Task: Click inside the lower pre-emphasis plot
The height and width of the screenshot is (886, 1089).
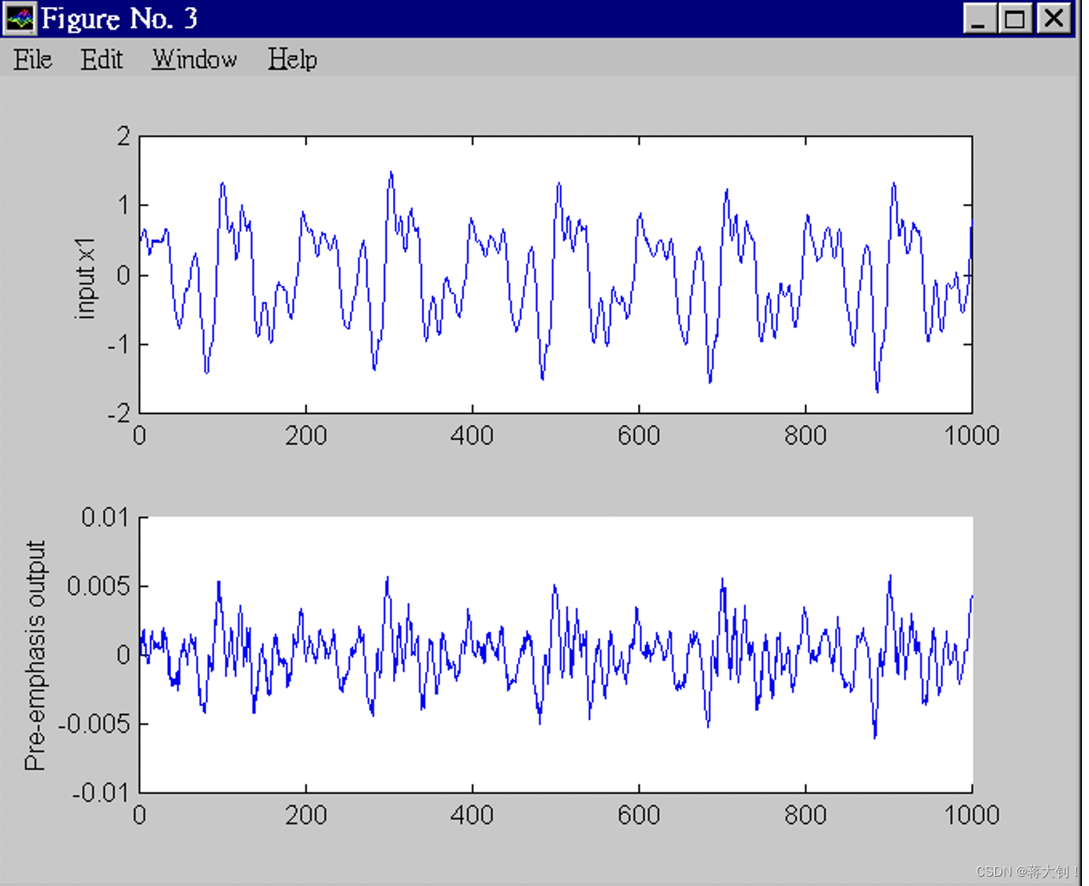Action: (555, 654)
